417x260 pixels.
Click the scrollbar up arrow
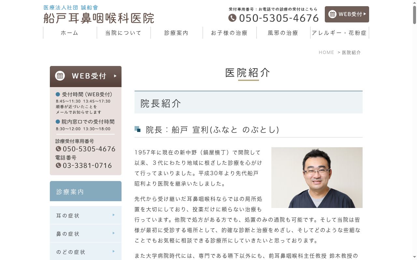[x=414, y=2]
